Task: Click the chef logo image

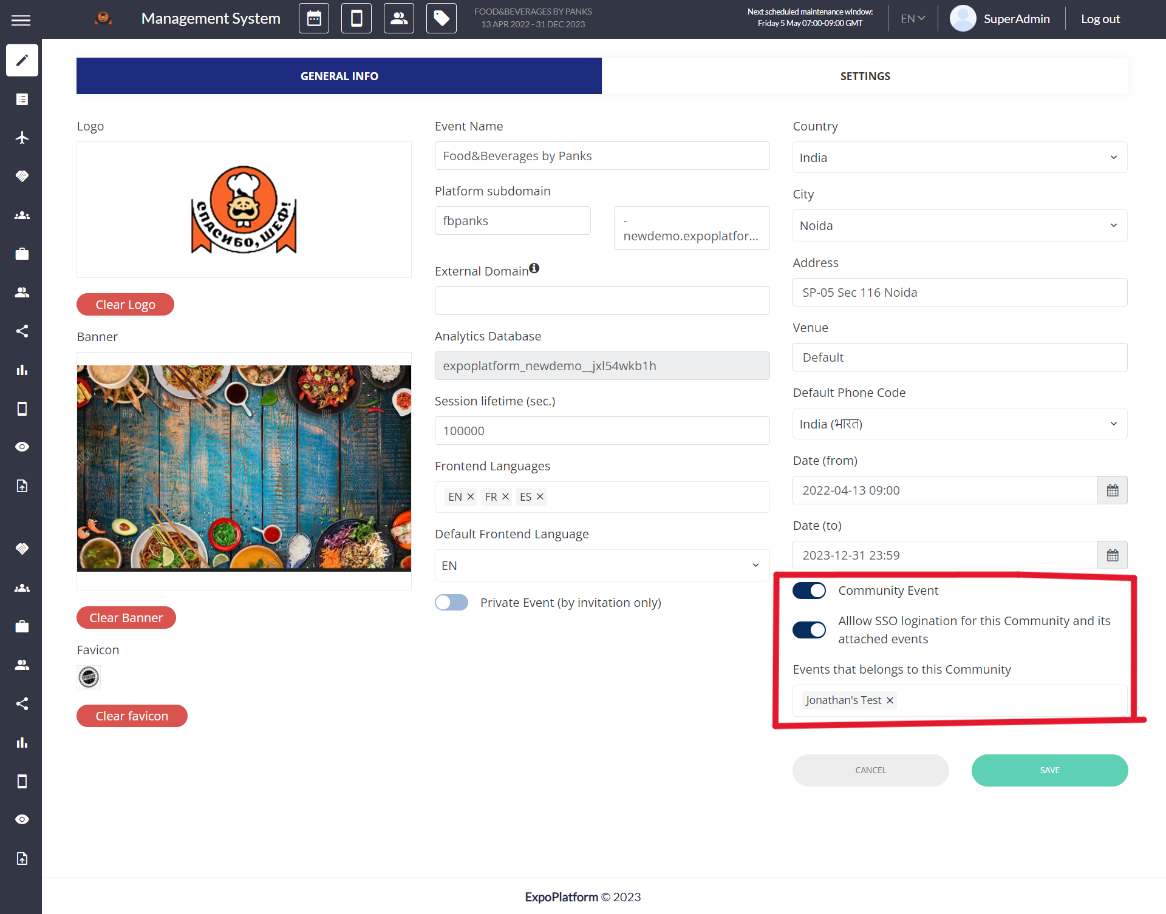Action: (x=244, y=210)
